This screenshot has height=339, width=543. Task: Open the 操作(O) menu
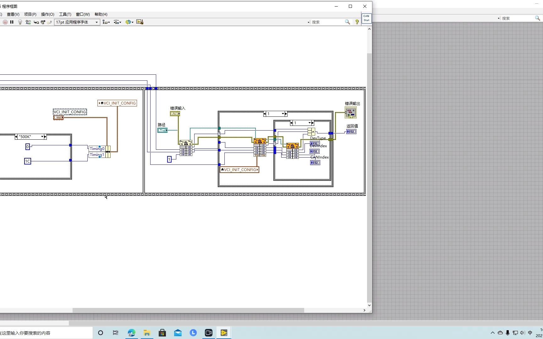47,14
